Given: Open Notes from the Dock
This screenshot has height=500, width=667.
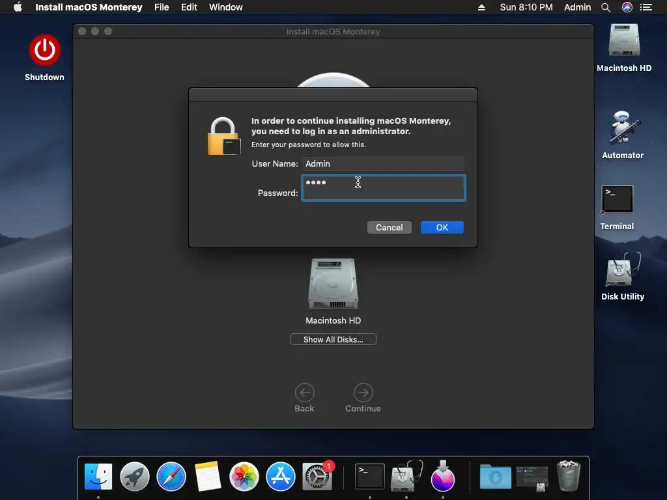Looking at the screenshot, I should pyautogui.click(x=208, y=477).
